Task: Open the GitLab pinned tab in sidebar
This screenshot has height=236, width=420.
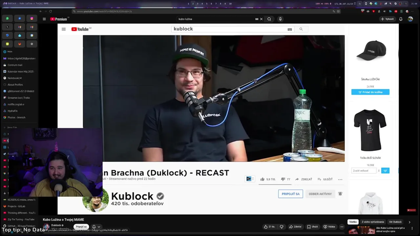Action: tap(20, 44)
